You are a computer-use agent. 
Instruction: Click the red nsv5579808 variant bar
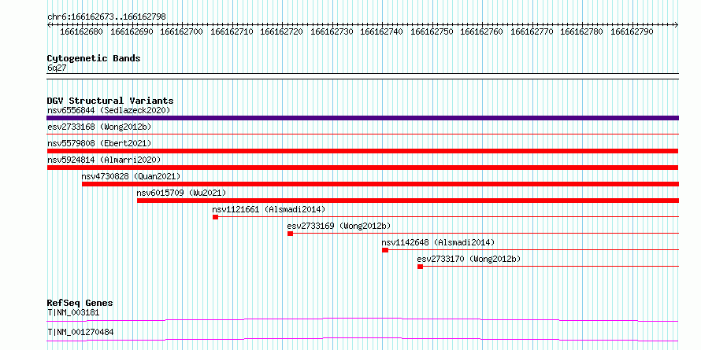click(362, 151)
